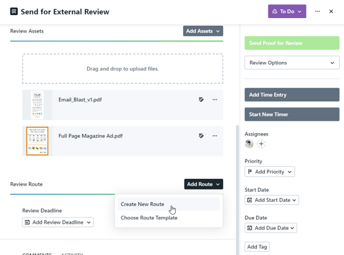Click the assignee avatar

(249, 144)
